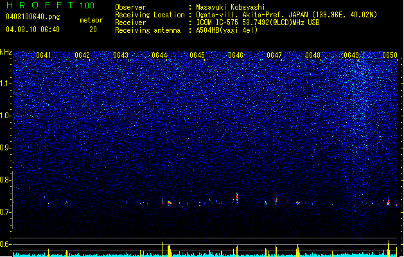
Task: Click the 0649 time marker
Action: coord(351,55)
